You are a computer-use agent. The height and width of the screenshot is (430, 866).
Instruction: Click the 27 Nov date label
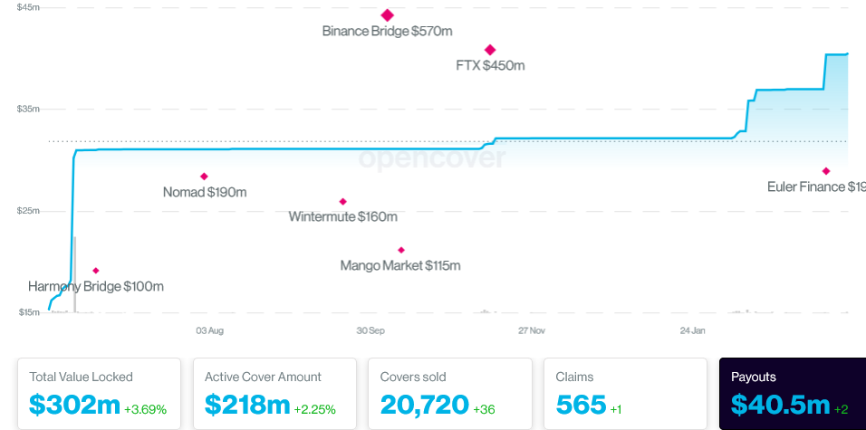tap(532, 330)
